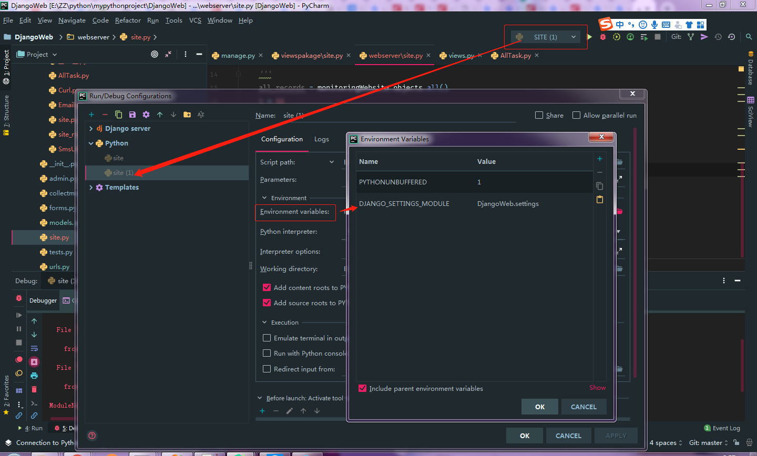Viewport: 757px width, 456px height.
Task: Select PYTHONUNBUFFERED variable name cell
Action: coord(393,182)
